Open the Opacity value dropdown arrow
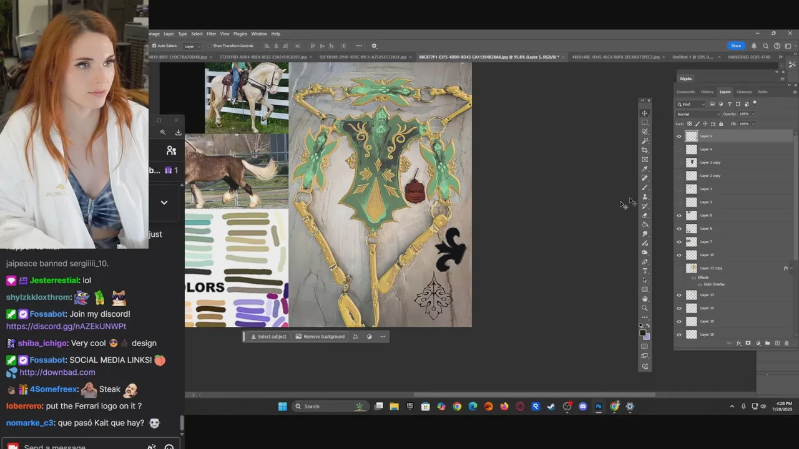The image size is (799, 449). pos(753,114)
